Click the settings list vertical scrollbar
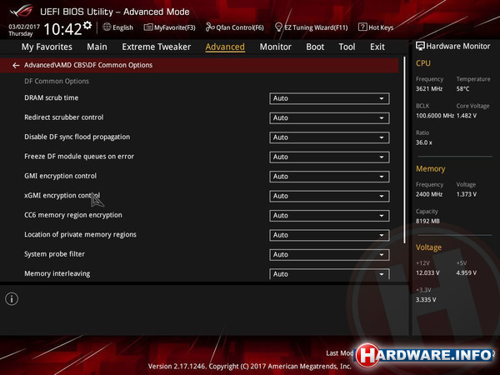The width and height of the screenshot is (500, 375). point(404,150)
